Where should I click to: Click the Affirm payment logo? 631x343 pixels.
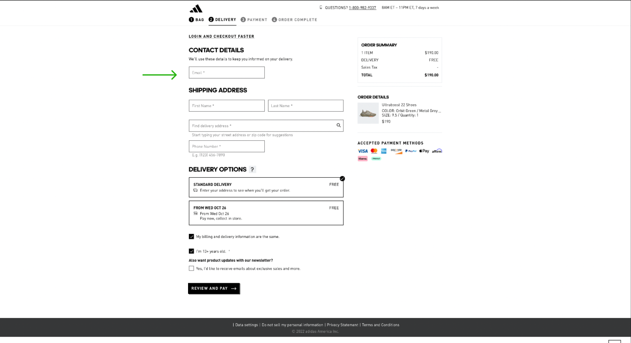pos(437,151)
